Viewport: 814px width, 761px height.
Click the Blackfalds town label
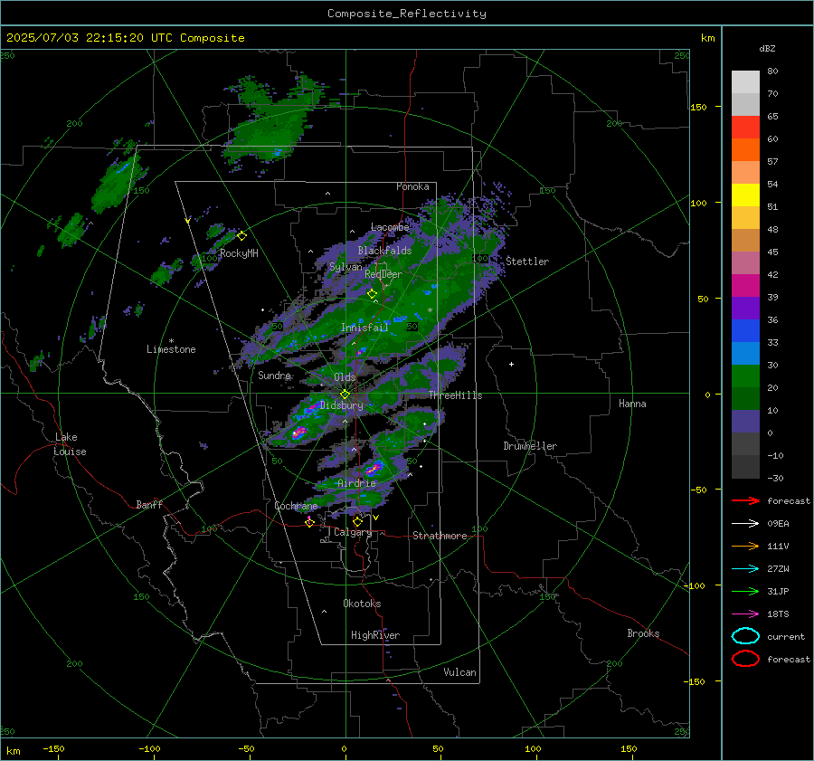pos(384,251)
